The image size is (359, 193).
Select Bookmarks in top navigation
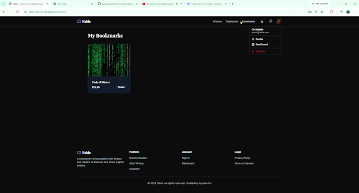[249, 22]
